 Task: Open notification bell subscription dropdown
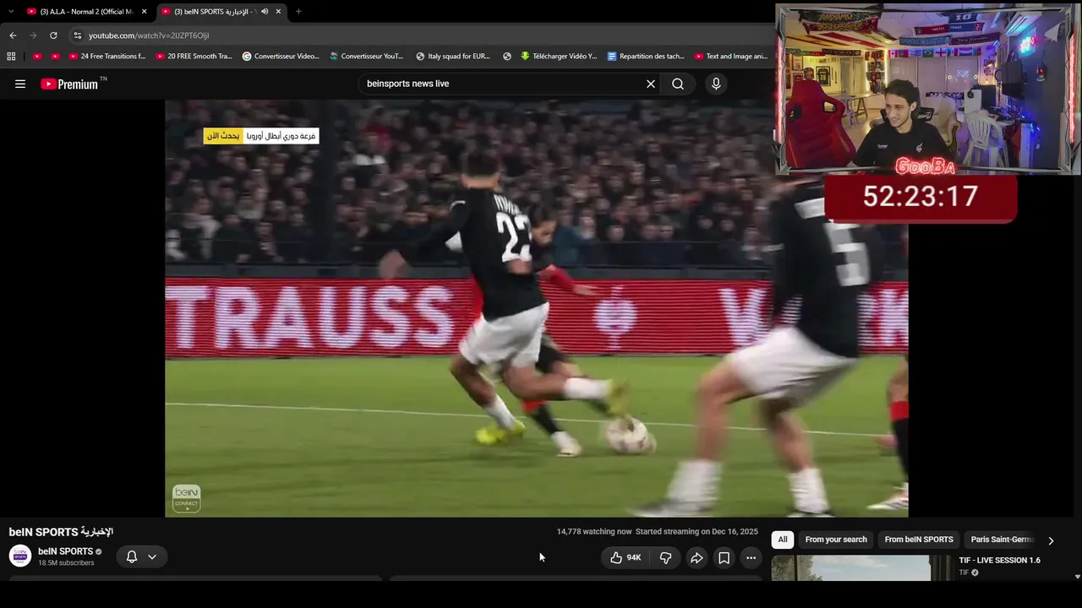141,556
